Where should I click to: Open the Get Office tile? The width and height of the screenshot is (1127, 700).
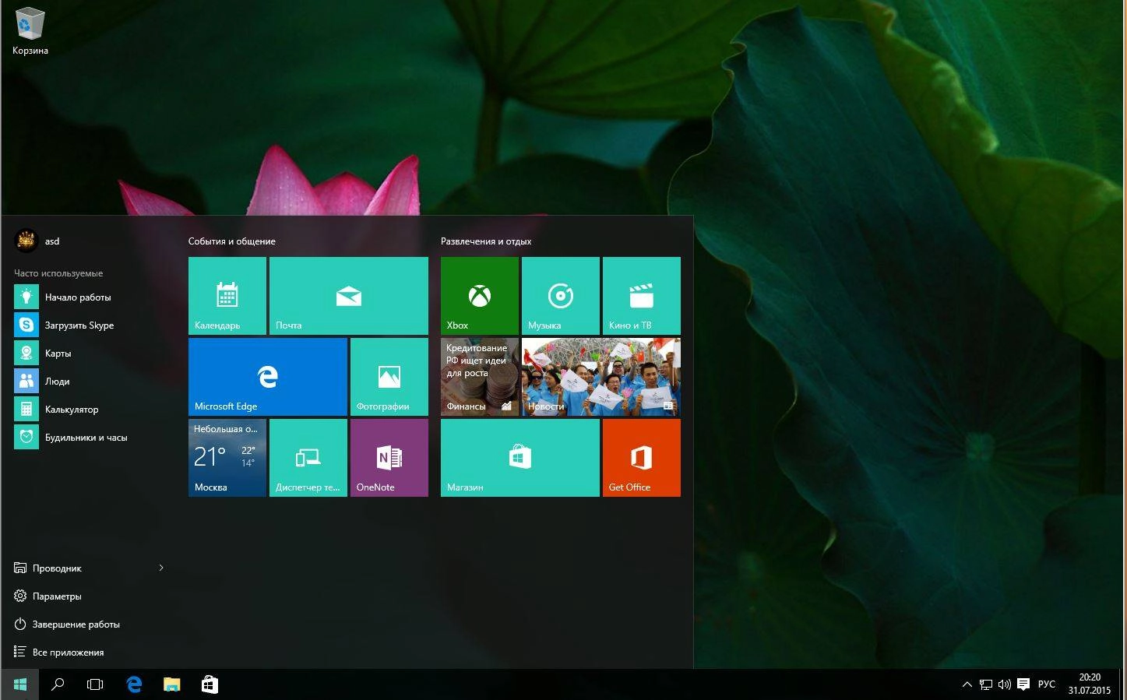[x=642, y=458]
